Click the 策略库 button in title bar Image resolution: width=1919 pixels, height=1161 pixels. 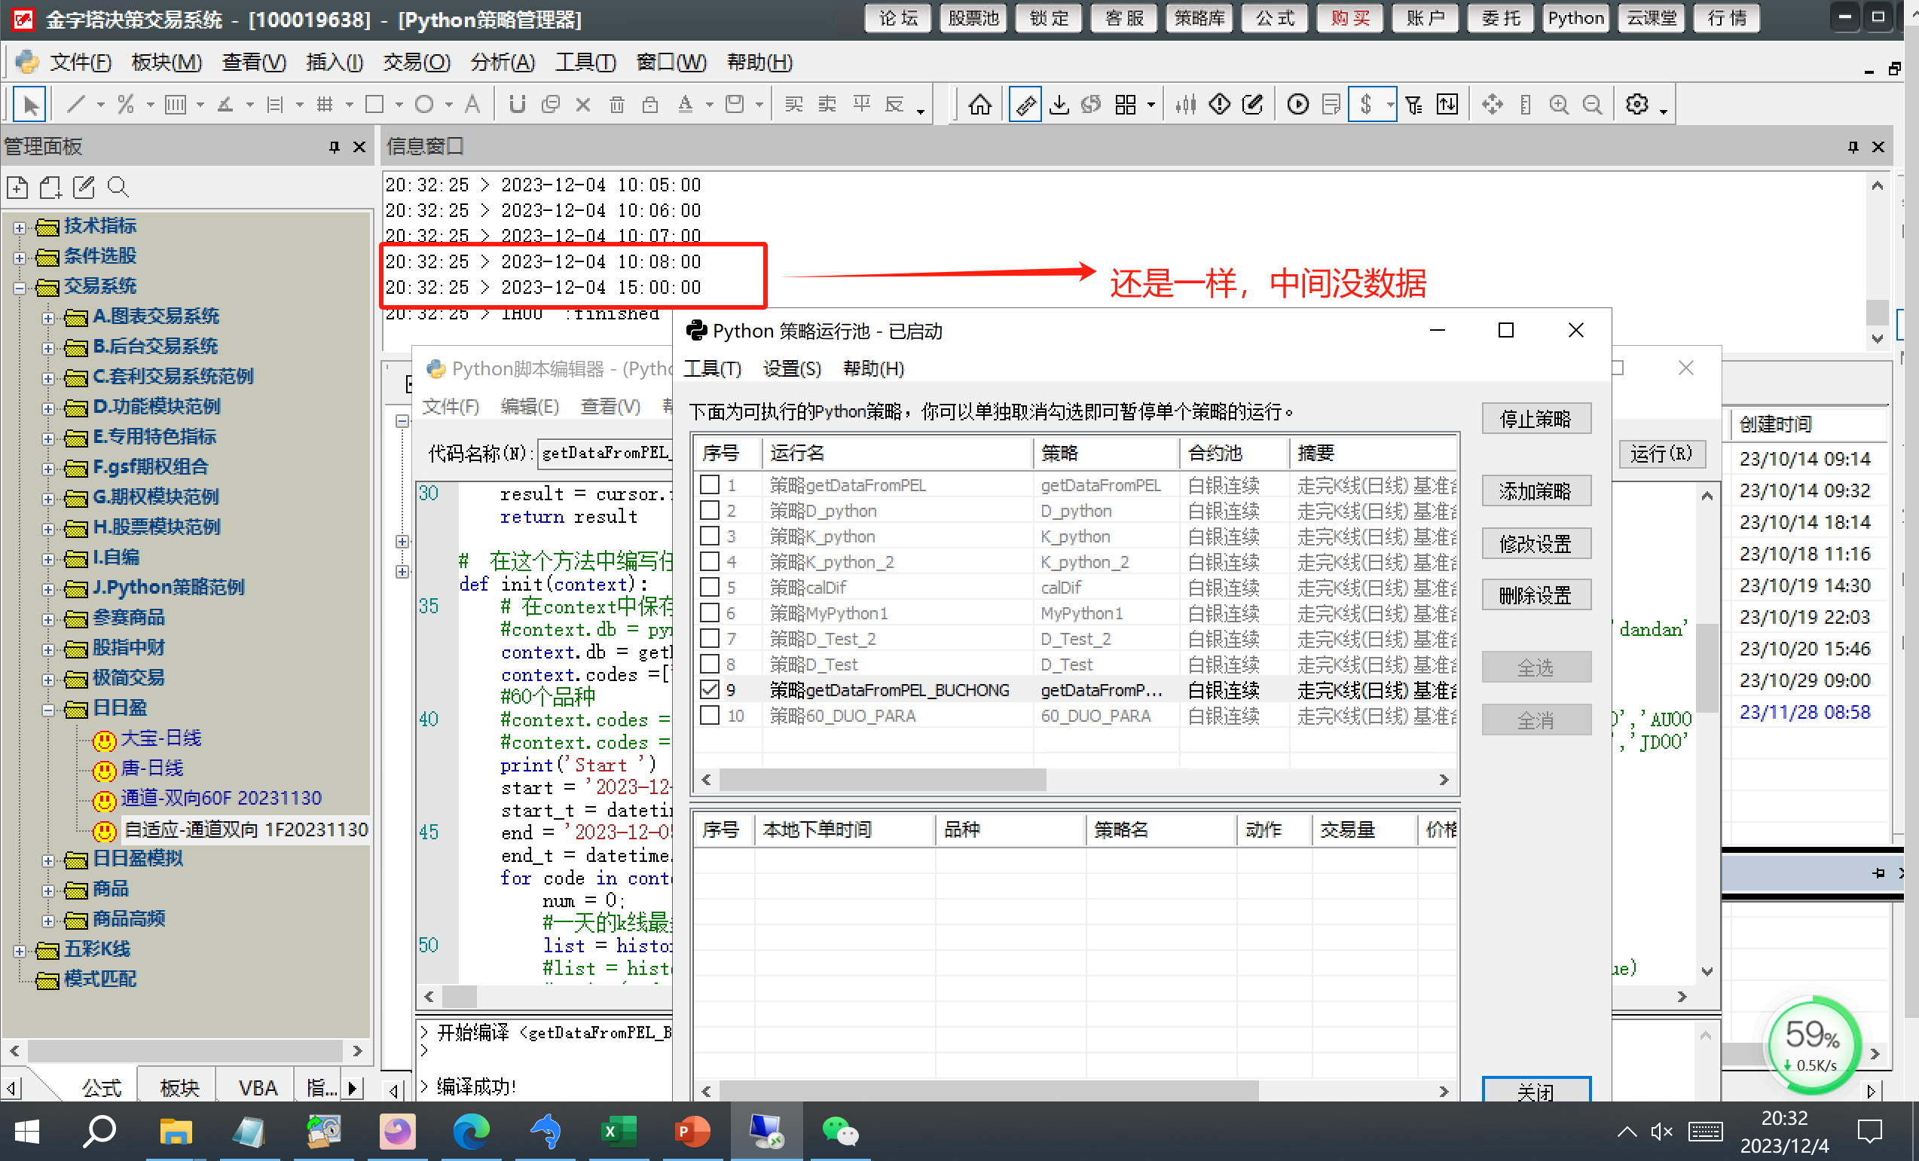[x=1199, y=18]
